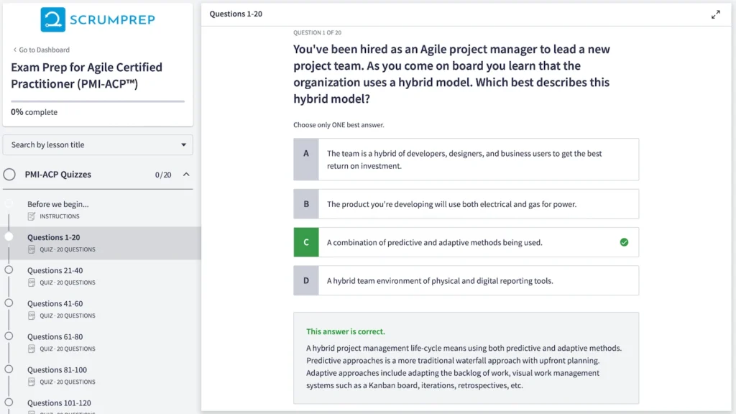736x414 pixels.
Task: Select the green C answer option
Action: (466, 242)
